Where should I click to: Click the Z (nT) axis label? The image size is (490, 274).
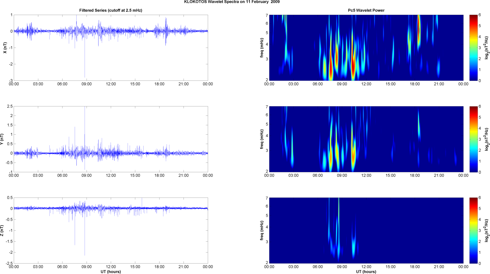(x=2, y=231)
